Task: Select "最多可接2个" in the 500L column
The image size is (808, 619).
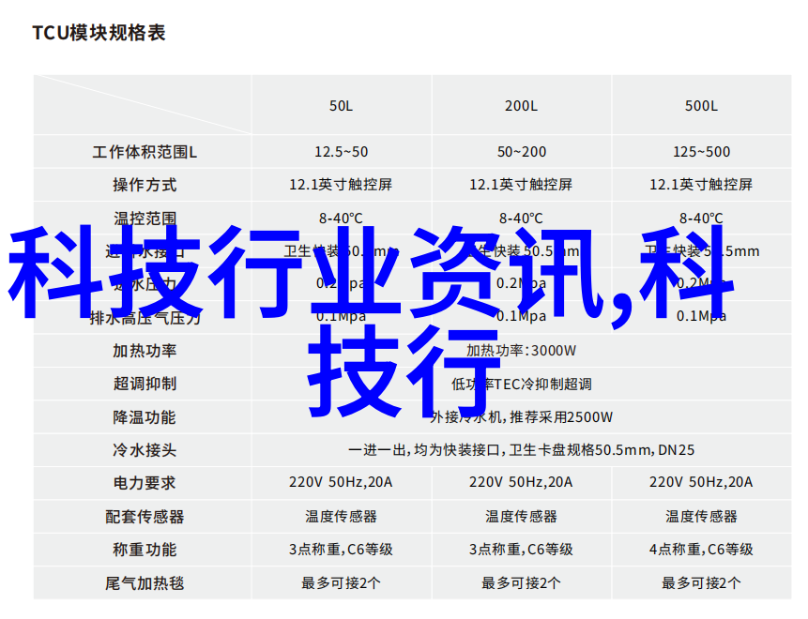Action: [701, 583]
